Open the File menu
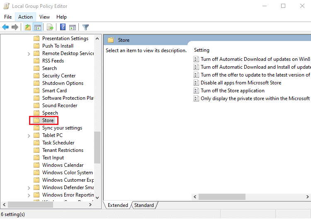This screenshot has height=221, width=311. [8, 17]
